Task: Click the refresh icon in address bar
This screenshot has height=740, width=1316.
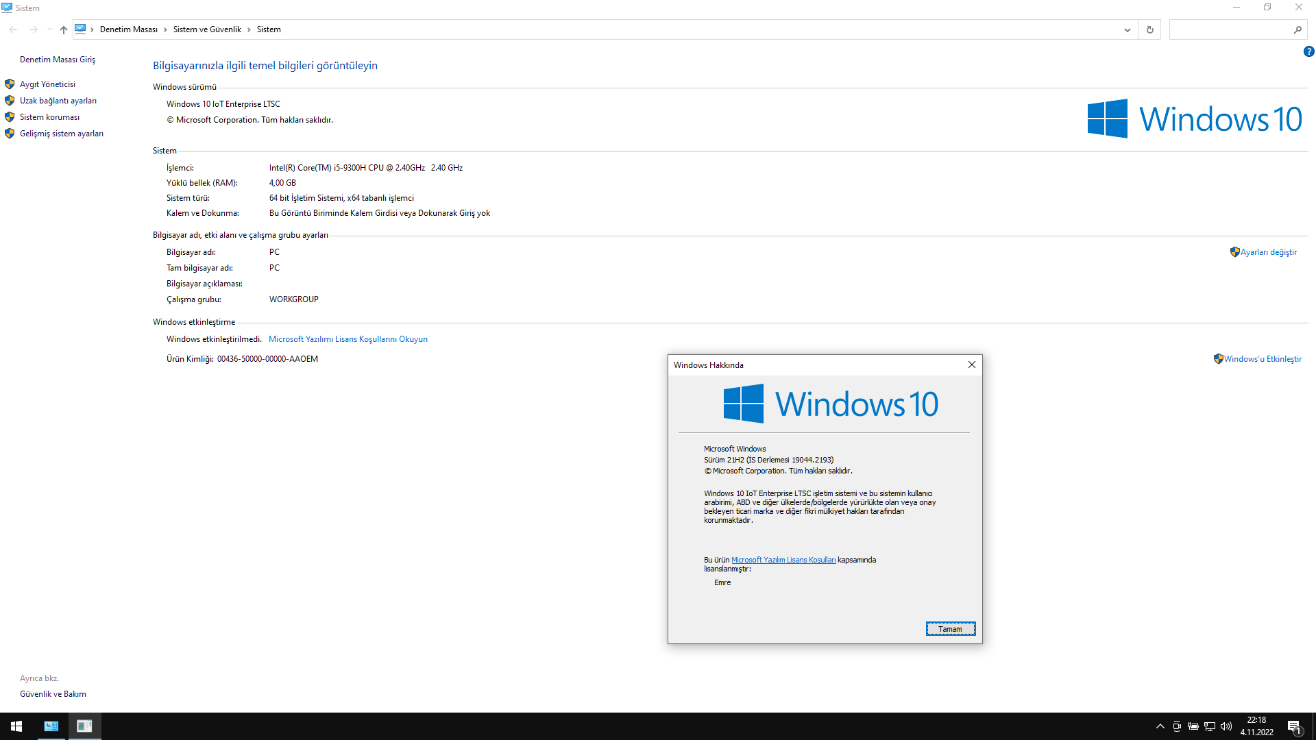Action: coord(1149,29)
